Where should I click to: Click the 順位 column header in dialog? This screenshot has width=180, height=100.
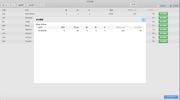(x=63, y=28)
